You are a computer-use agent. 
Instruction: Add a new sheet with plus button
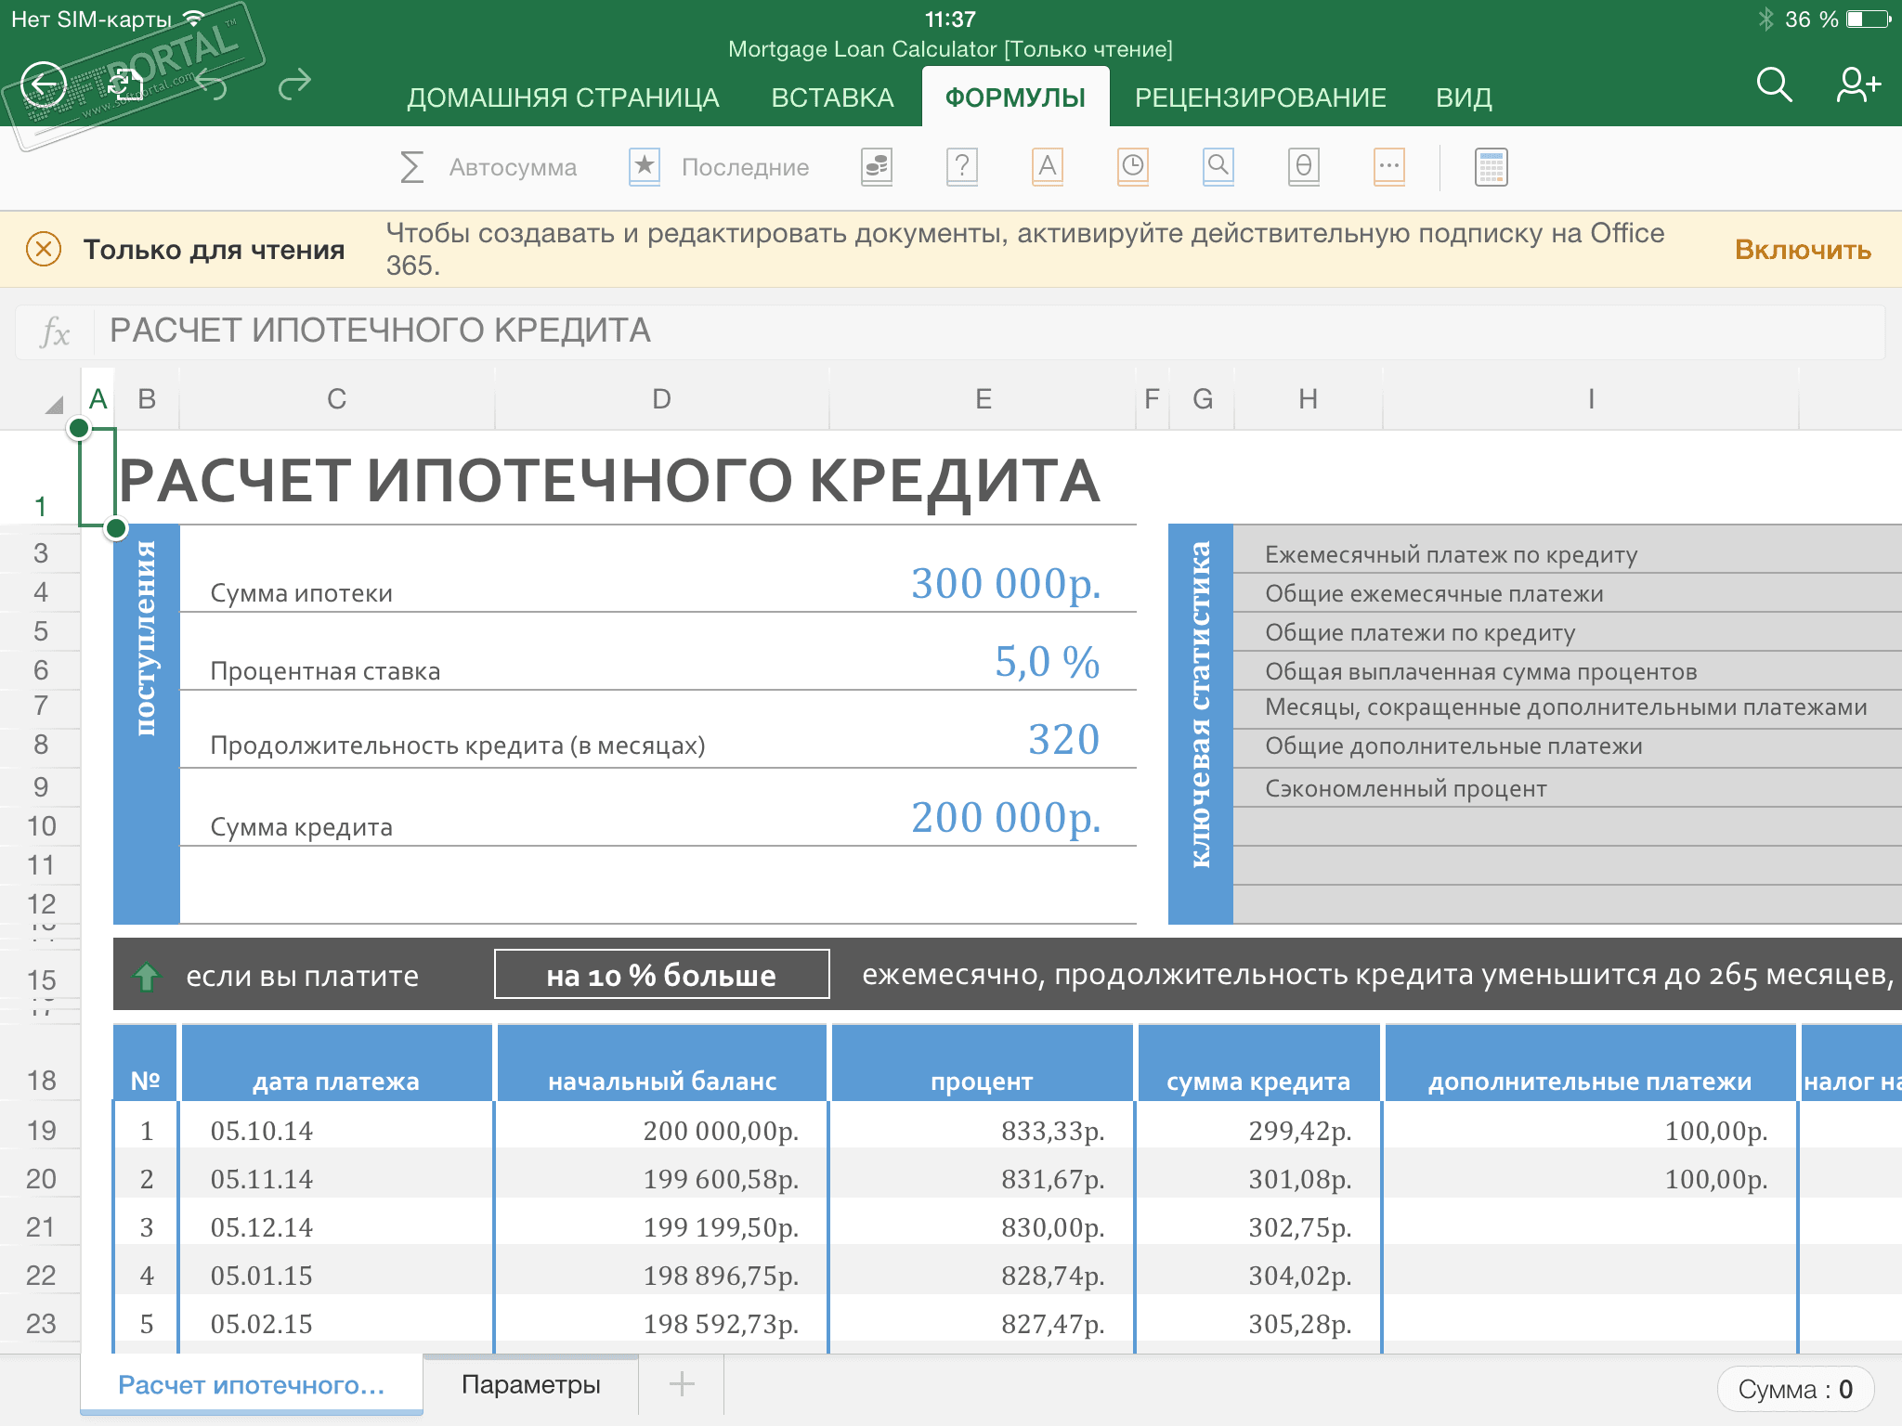(x=682, y=1384)
